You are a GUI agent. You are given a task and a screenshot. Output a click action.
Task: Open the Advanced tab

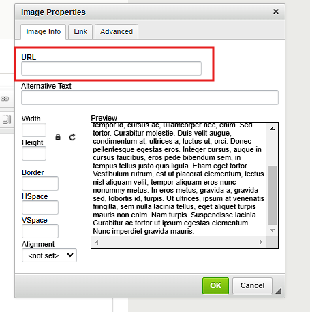coord(117,31)
